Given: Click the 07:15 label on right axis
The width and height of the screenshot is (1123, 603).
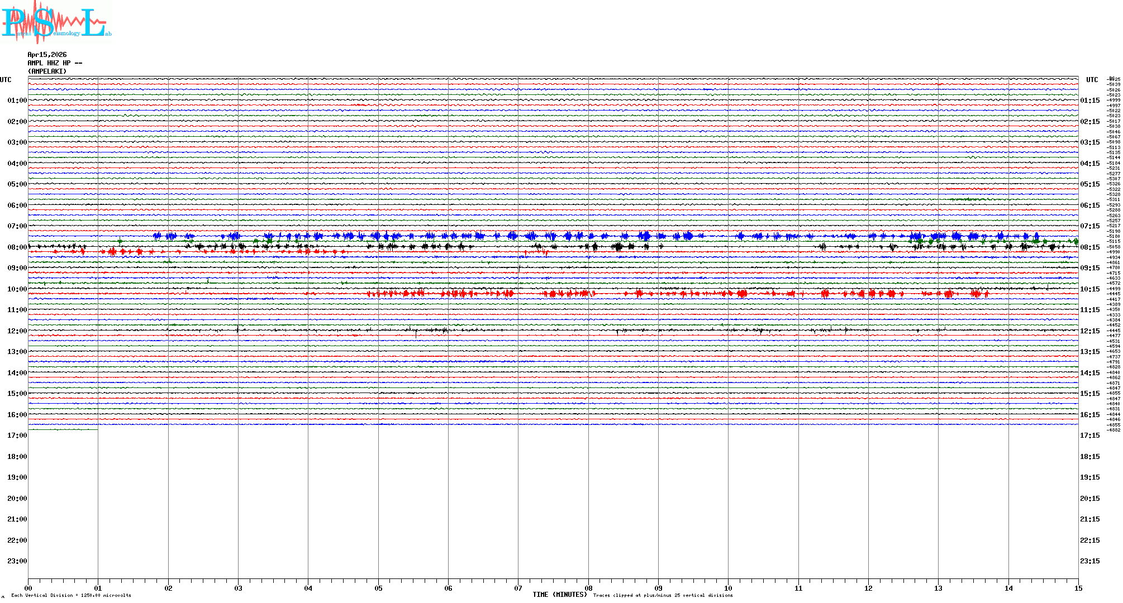Looking at the screenshot, I should [1089, 226].
